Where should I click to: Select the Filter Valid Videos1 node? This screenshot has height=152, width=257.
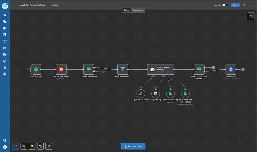tap(122, 69)
